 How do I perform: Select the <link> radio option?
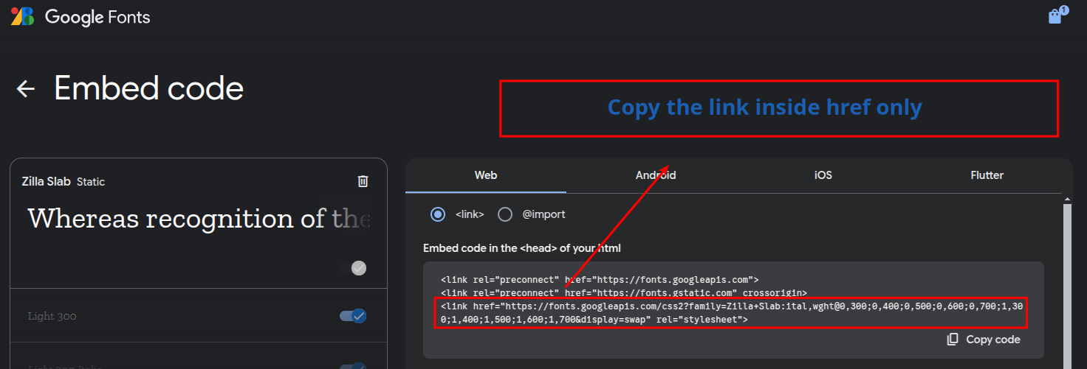(x=439, y=214)
